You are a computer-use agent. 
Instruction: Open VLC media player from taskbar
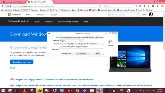(25, 91)
